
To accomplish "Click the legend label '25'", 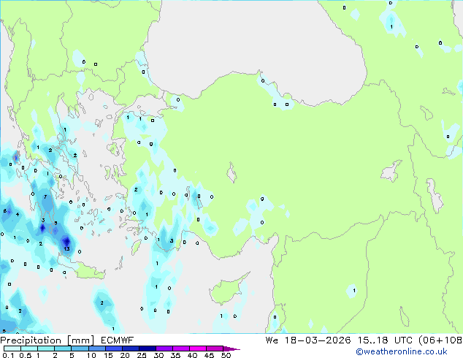I will pyautogui.click(x=142, y=355).
